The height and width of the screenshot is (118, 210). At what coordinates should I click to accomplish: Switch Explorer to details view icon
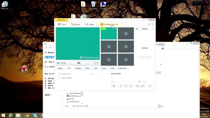pyautogui.click(x=159, y=106)
